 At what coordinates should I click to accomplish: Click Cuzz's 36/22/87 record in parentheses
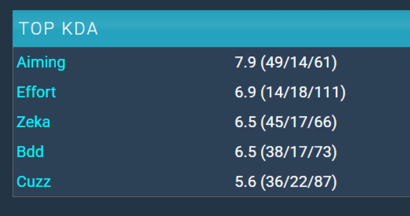click(x=298, y=182)
